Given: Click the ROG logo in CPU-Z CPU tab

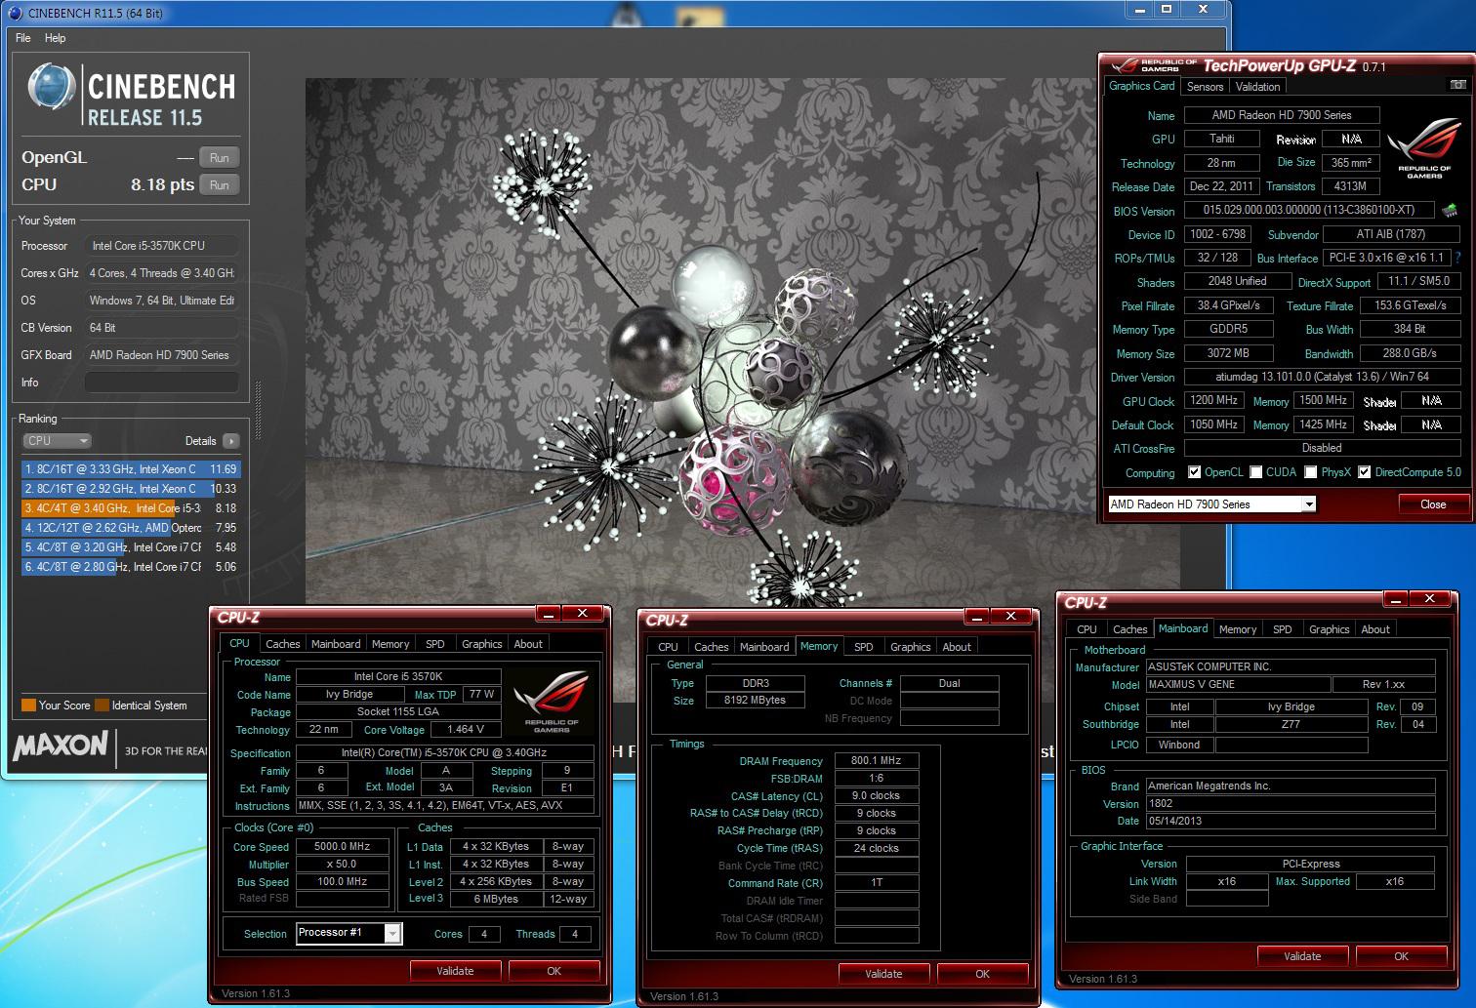Looking at the screenshot, I should (551, 701).
